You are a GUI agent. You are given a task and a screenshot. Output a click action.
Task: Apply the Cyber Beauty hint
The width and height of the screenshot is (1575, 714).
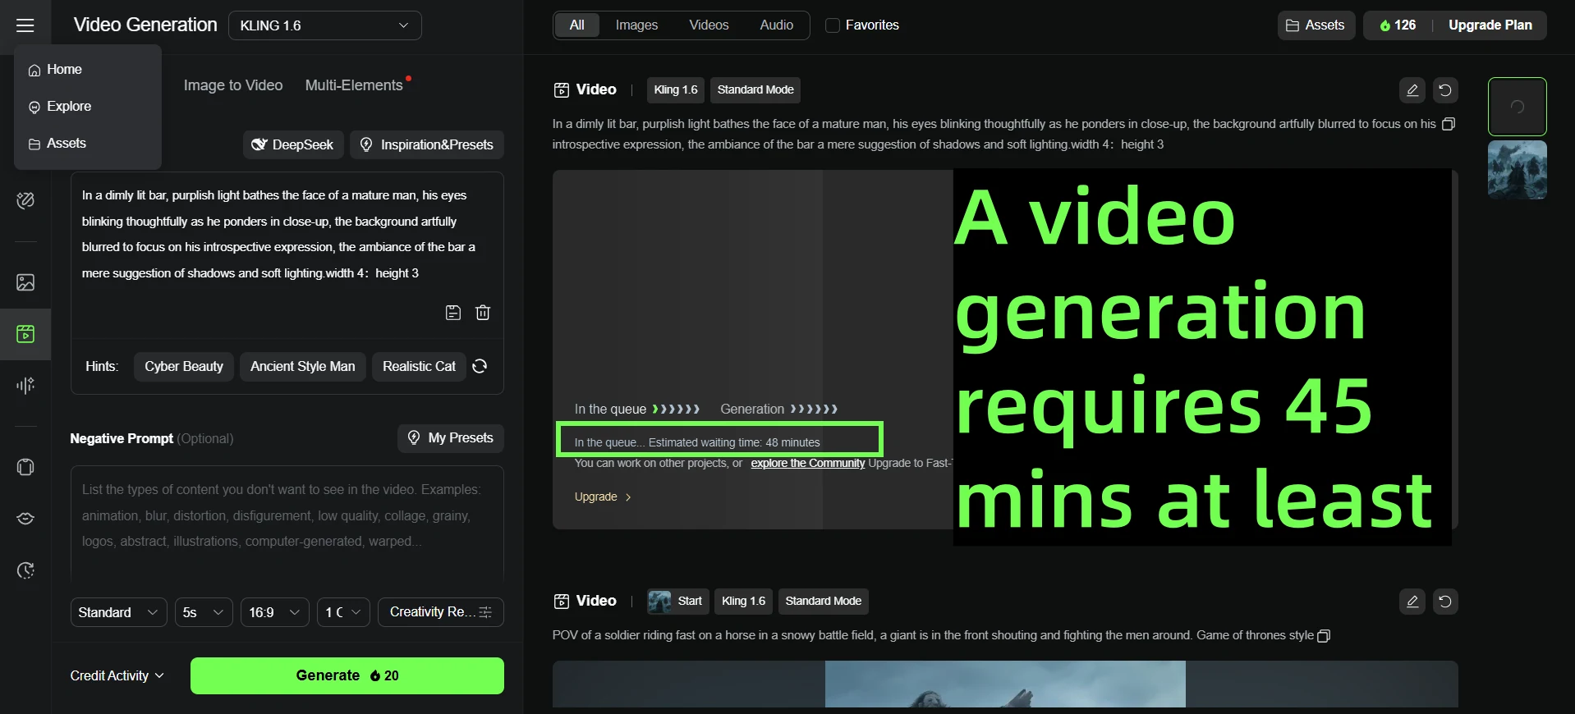(x=184, y=367)
